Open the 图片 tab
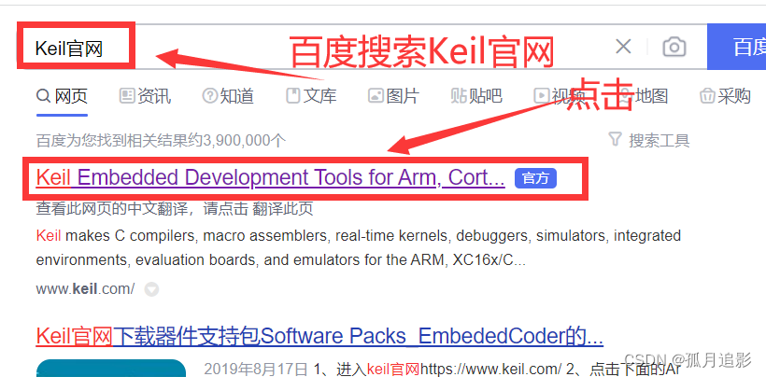Screen dimensions: 766x377 pyautogui.click(x=394, y=96)
